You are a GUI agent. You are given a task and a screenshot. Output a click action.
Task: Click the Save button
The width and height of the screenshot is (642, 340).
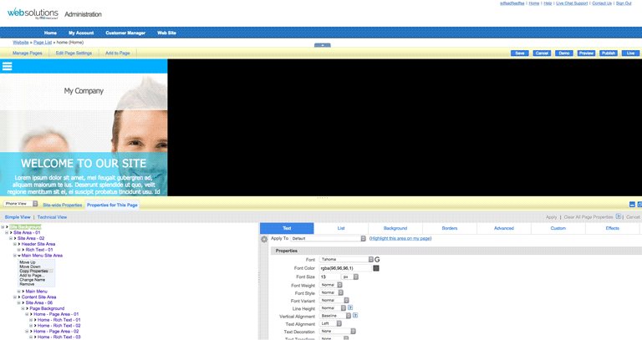coord(520,53)
